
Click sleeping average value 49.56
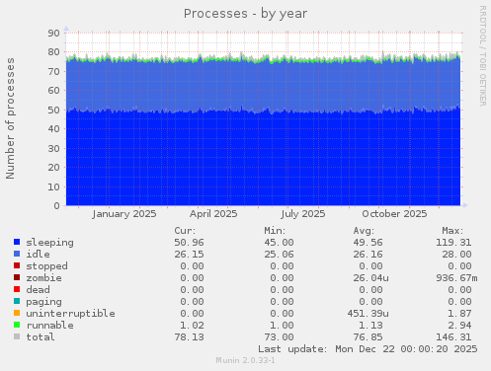coord(368,243)
